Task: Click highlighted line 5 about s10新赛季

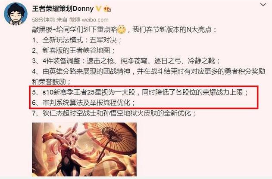Action: 140,92
